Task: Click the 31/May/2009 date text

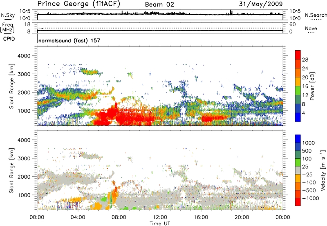Action: 261,4
